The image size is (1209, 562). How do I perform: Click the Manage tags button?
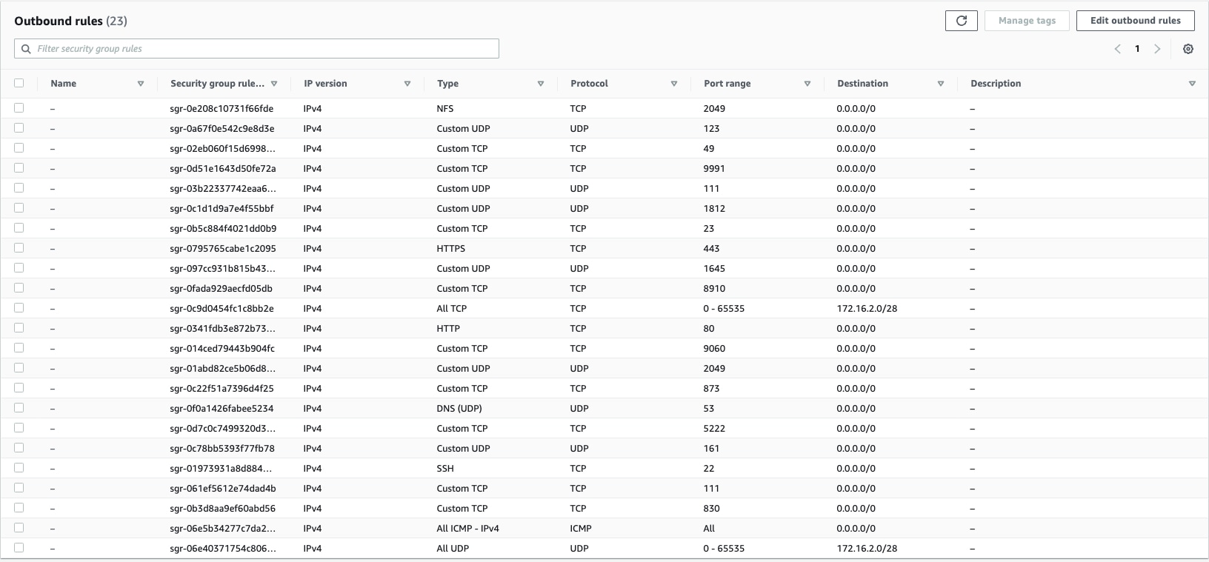1027,21
